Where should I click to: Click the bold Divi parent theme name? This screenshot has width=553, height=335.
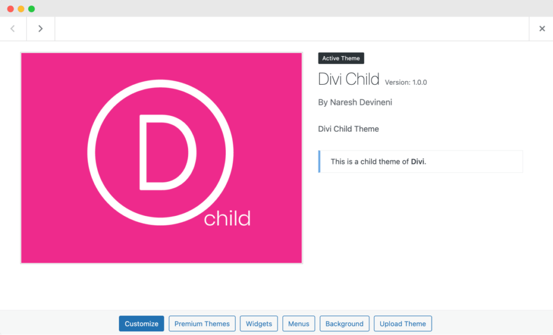coord(417,162)
